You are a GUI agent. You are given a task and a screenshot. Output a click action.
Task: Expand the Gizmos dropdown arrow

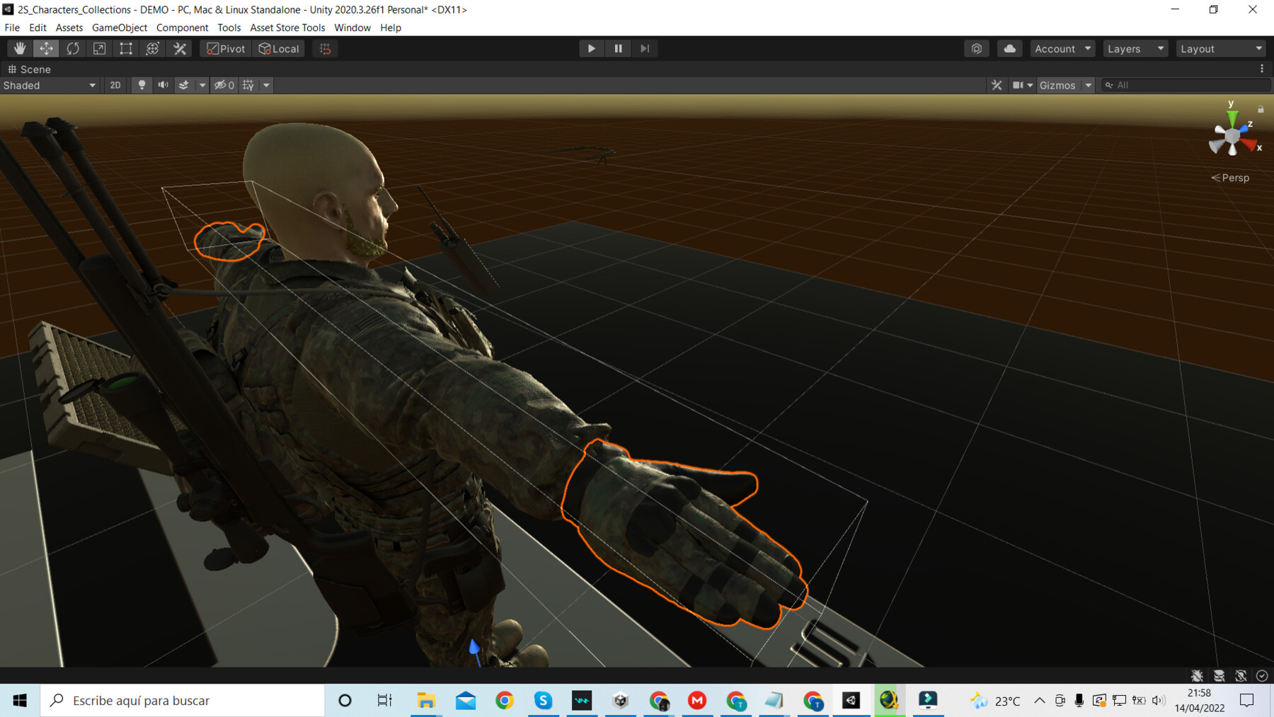(x=1089, y=85)
